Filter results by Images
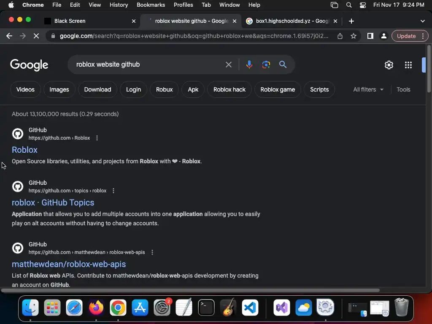The height and width of the screenshot is (324, 432). [x=59, y=89]
